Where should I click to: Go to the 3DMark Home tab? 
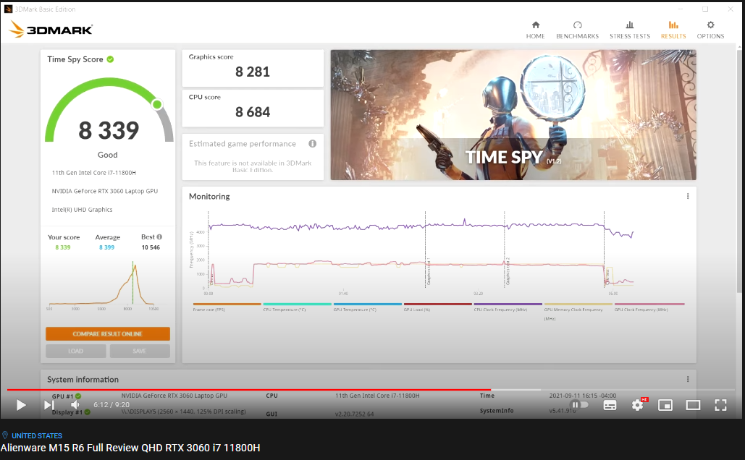535,30
